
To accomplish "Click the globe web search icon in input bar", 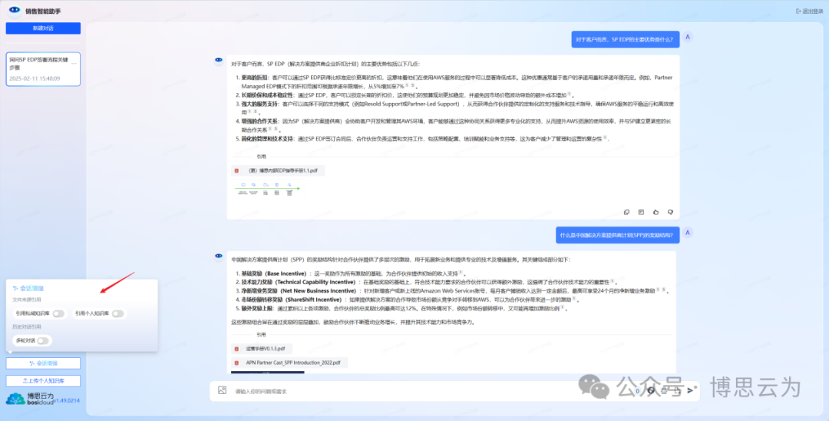I will pos(652,391).
